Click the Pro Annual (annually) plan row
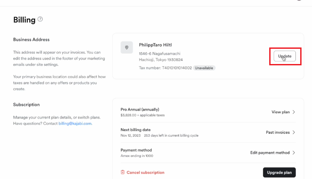 coord(208,112)
